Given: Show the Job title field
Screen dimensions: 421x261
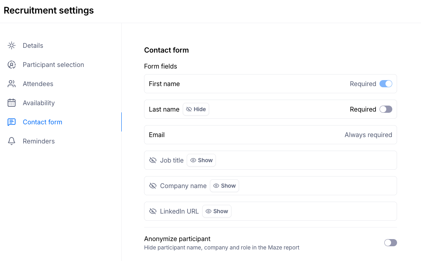Looking at the screenshot, I should (202, 160).
